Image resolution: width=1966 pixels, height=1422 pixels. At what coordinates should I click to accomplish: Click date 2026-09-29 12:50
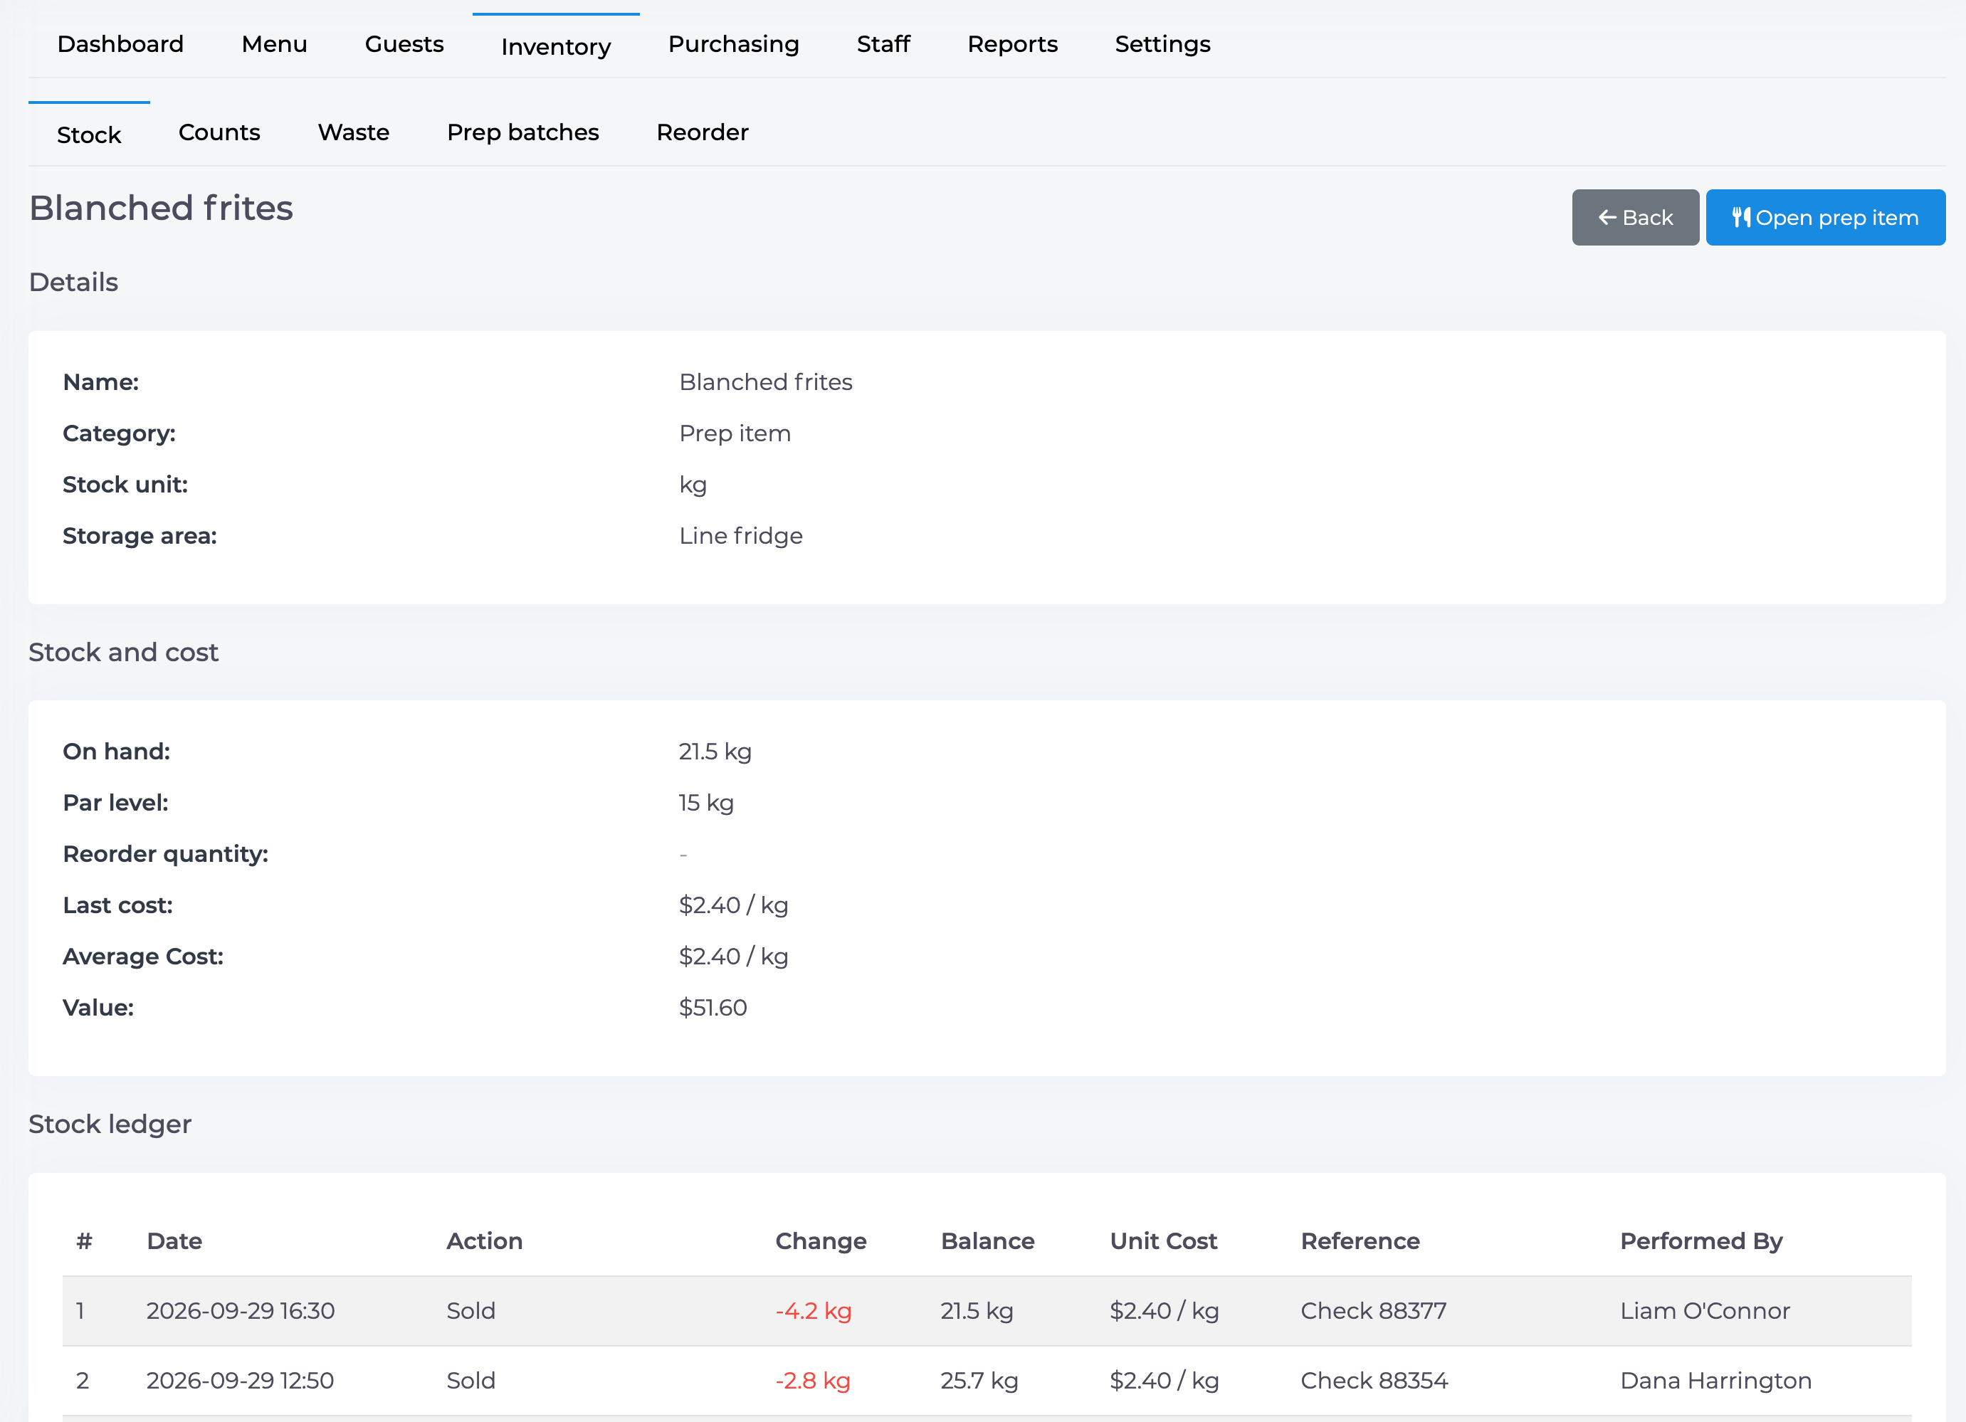[239, 1381]
